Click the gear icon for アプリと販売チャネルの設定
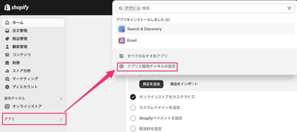The image size is (297, 132). [122, 66]
